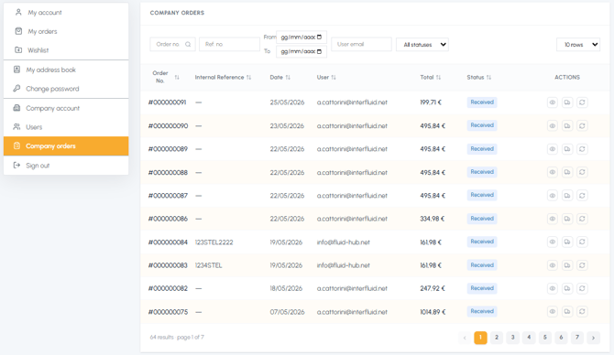Click the middle action icon for order #000000075
The width and height of the screenshot is (614, 355).
pos(567,312)
